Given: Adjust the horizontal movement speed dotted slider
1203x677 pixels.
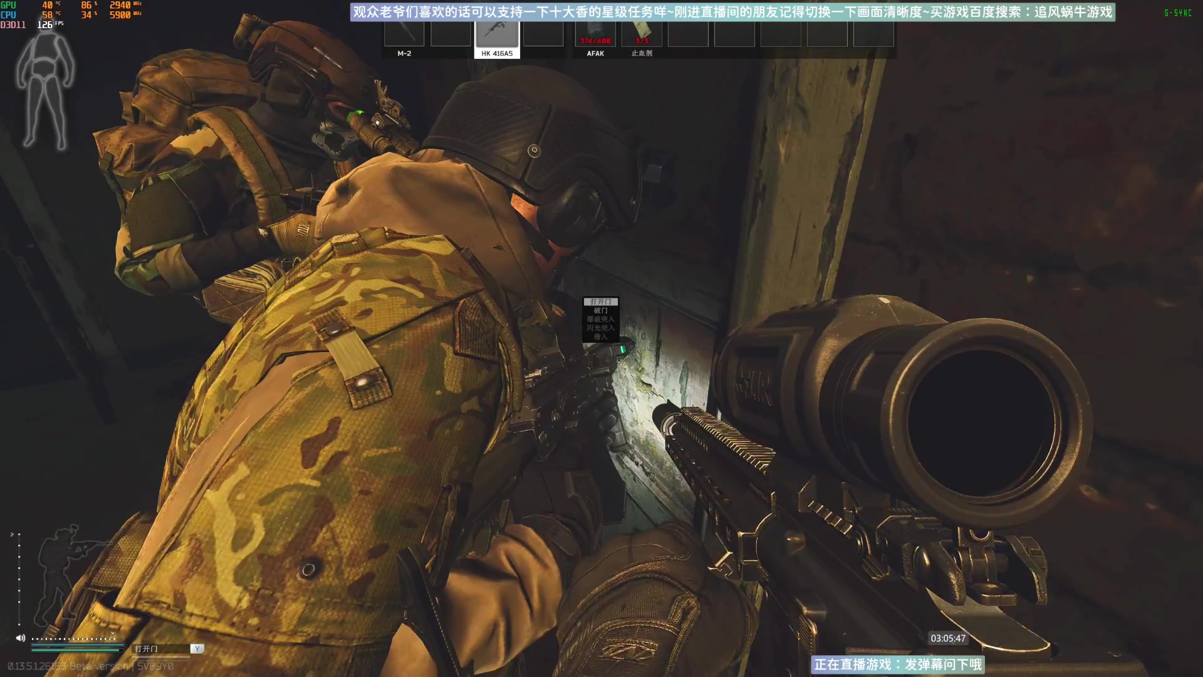Looking at the screenshot, I should pos(74,639).
